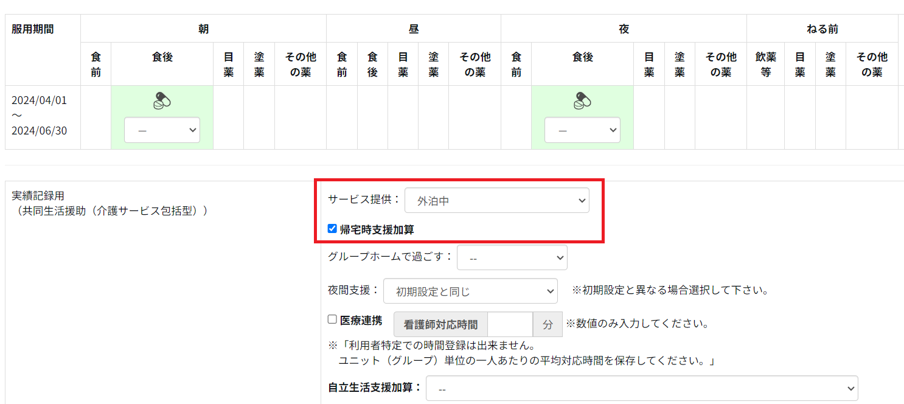Open the 自立生活支援加算 dropdown

click(x=641, y=388)
